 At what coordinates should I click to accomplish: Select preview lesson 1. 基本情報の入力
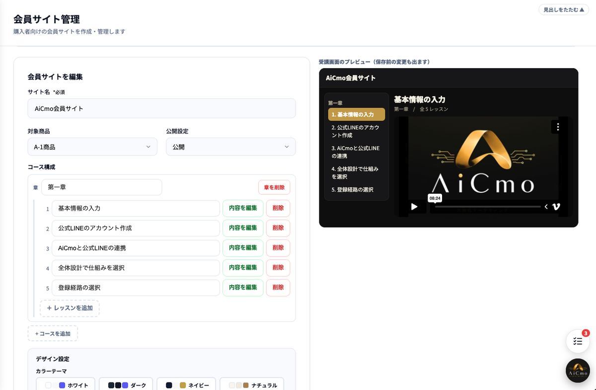(x=357, y=114)
